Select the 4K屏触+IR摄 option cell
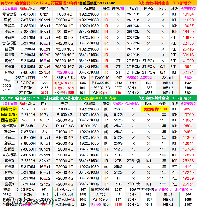The height and width of the screenshot is (207, 197). click(65, 93)
